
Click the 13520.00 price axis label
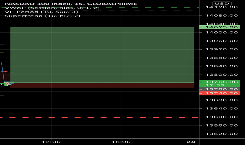click(x=222, y=134)
